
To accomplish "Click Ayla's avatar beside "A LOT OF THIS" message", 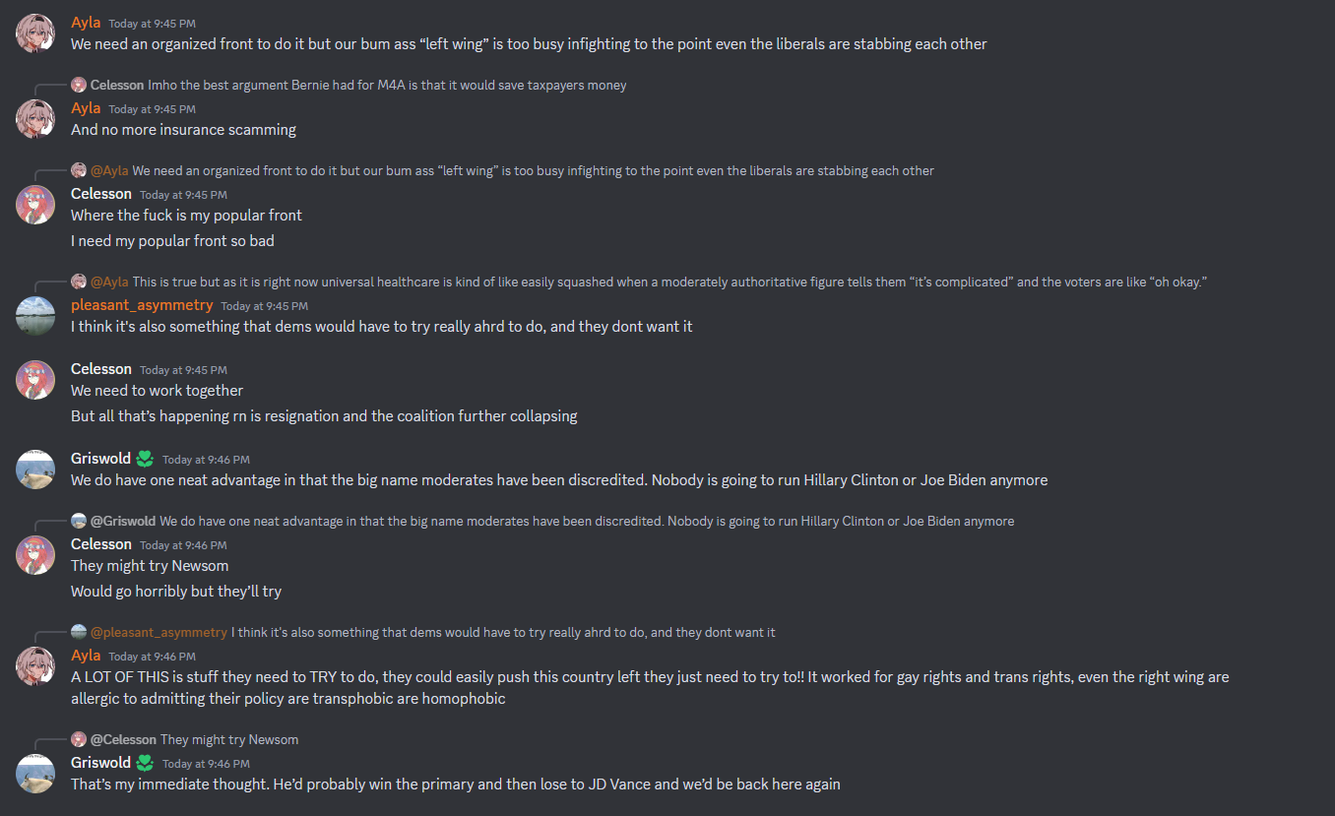I will [35, 665].
